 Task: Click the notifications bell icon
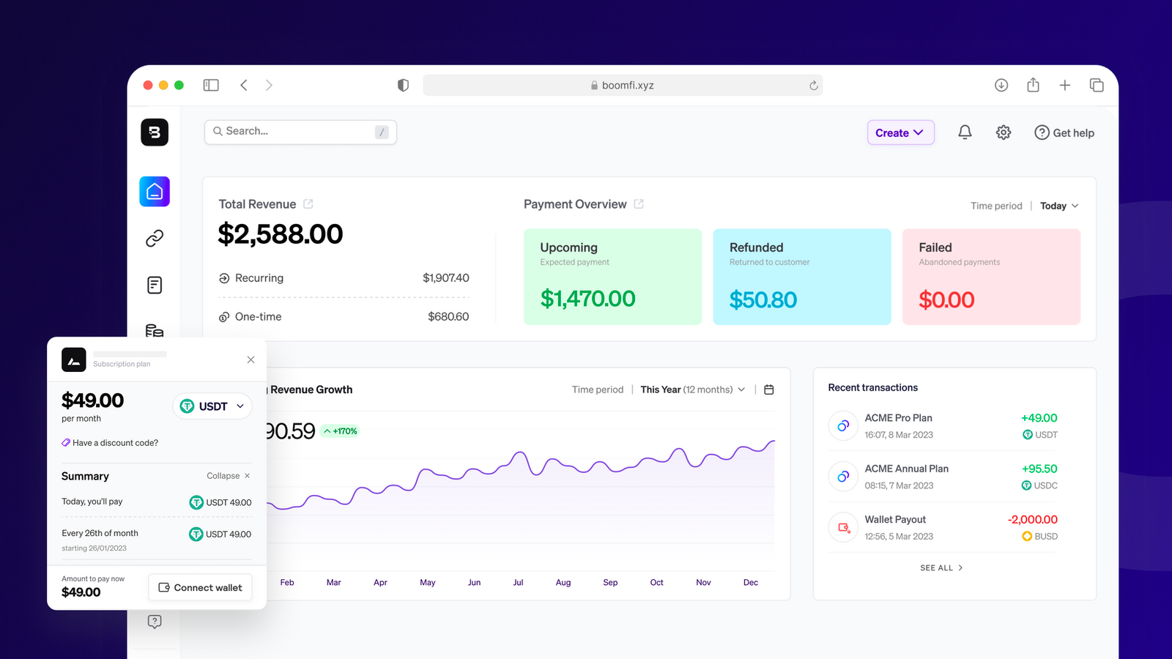pyautogui.click(x=965, y=133)
